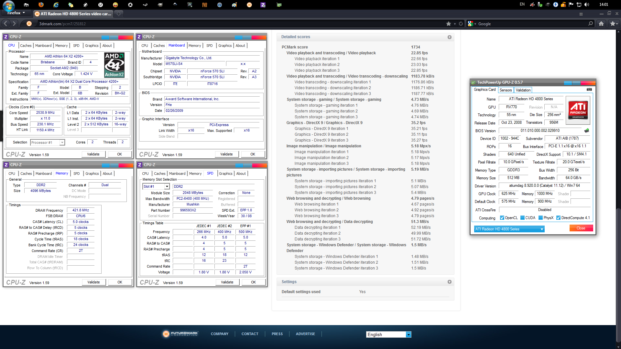Open the ADVERTISE footer link

(x=305, y=334)
